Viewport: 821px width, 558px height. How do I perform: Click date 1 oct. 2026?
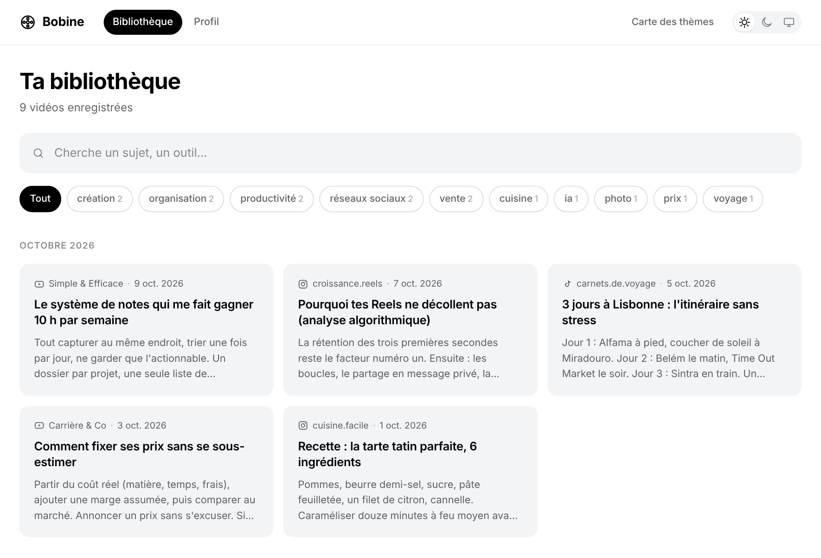[x=403, y=425]
